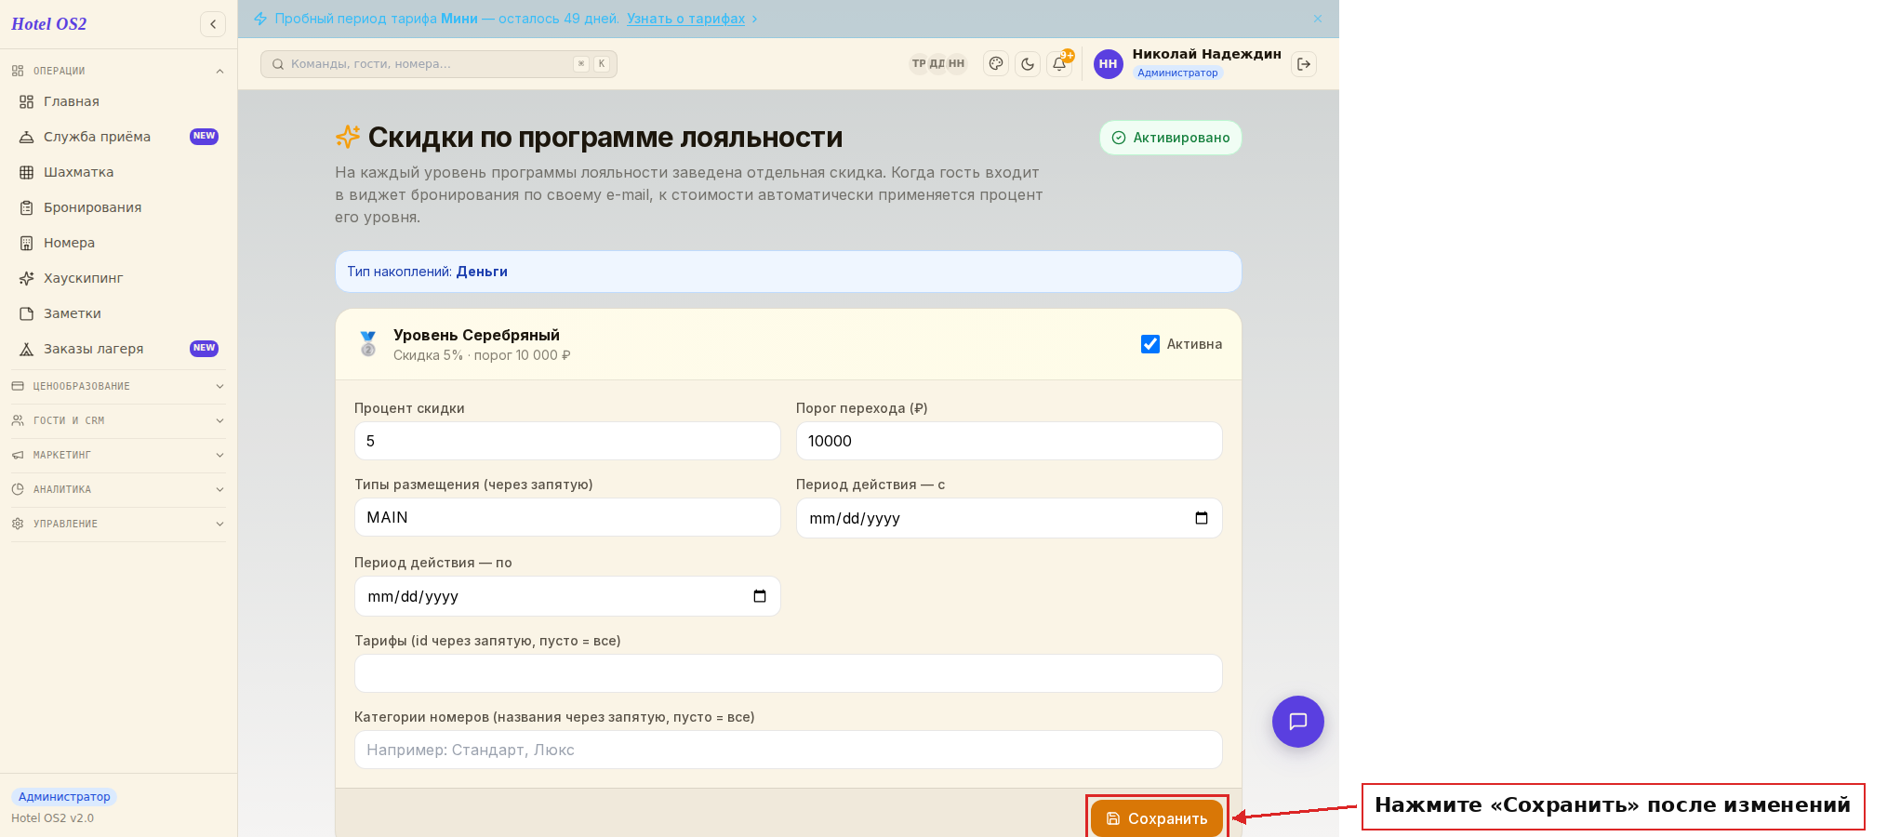1887x837 pixels.
Task: Focus the command search field
Action: tap(439, 64)
